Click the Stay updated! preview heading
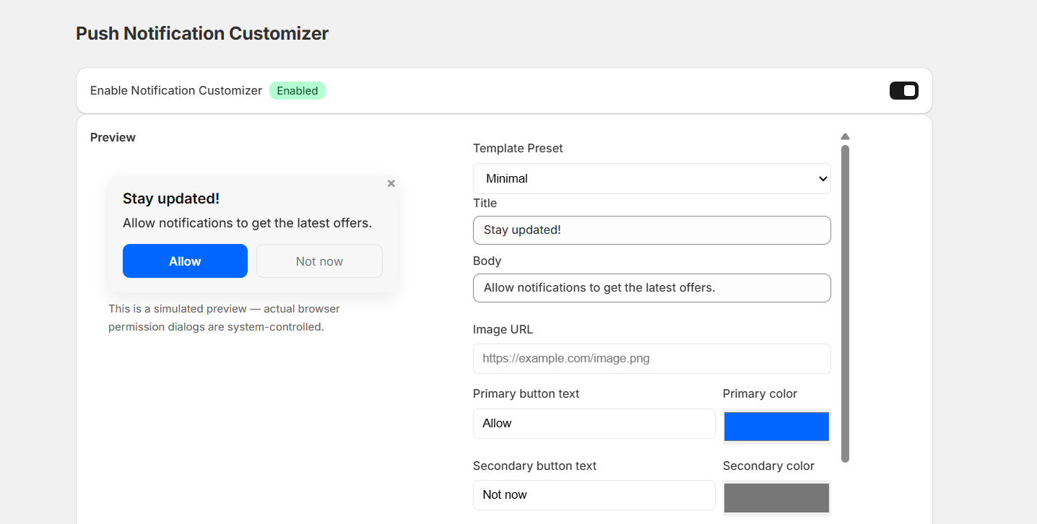 coord(171,198)
